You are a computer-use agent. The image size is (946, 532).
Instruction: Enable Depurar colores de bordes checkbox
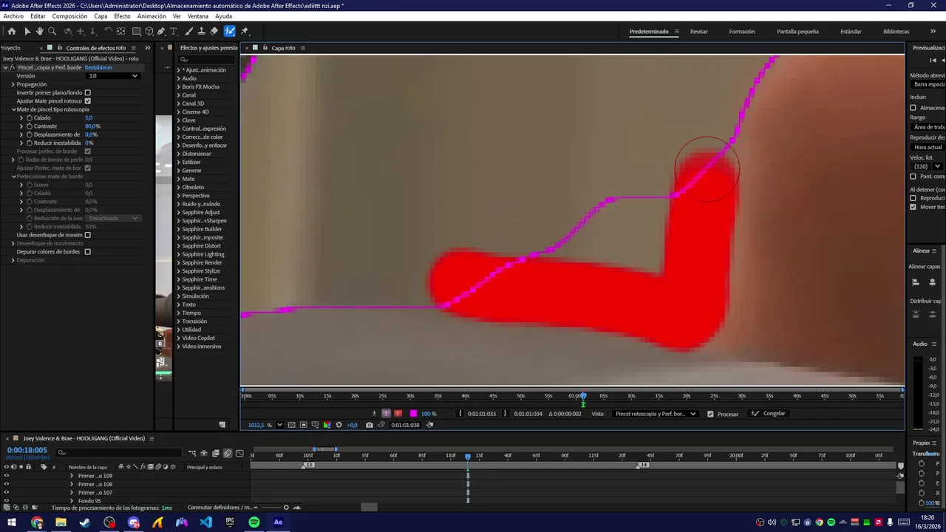pos(88,252)
